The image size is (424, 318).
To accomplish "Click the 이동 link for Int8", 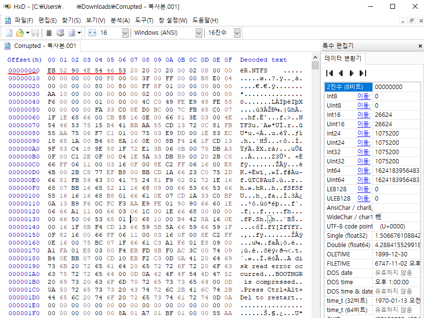I will pos(364,96).
